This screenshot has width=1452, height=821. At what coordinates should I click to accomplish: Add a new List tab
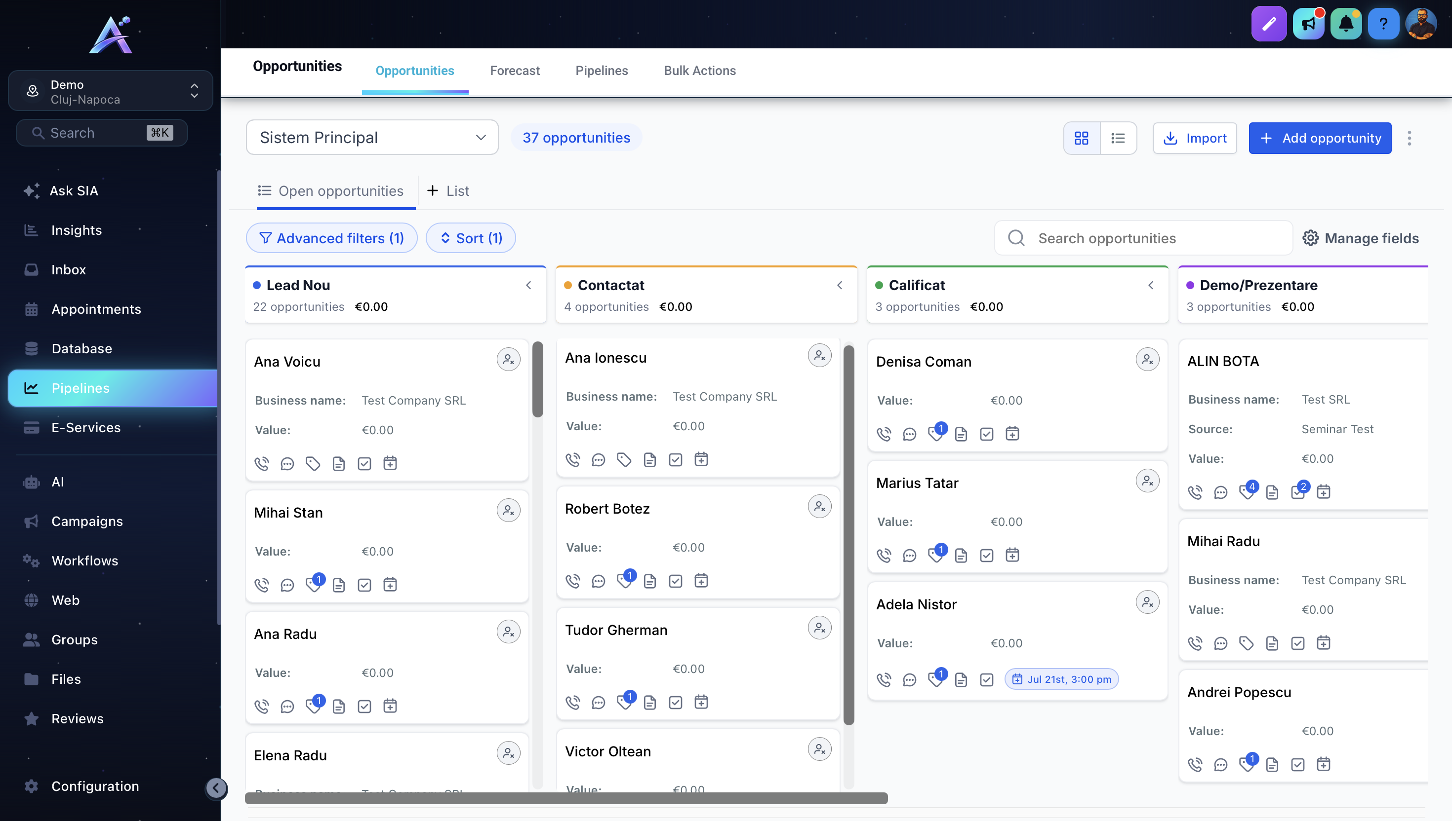click(448, 191)
